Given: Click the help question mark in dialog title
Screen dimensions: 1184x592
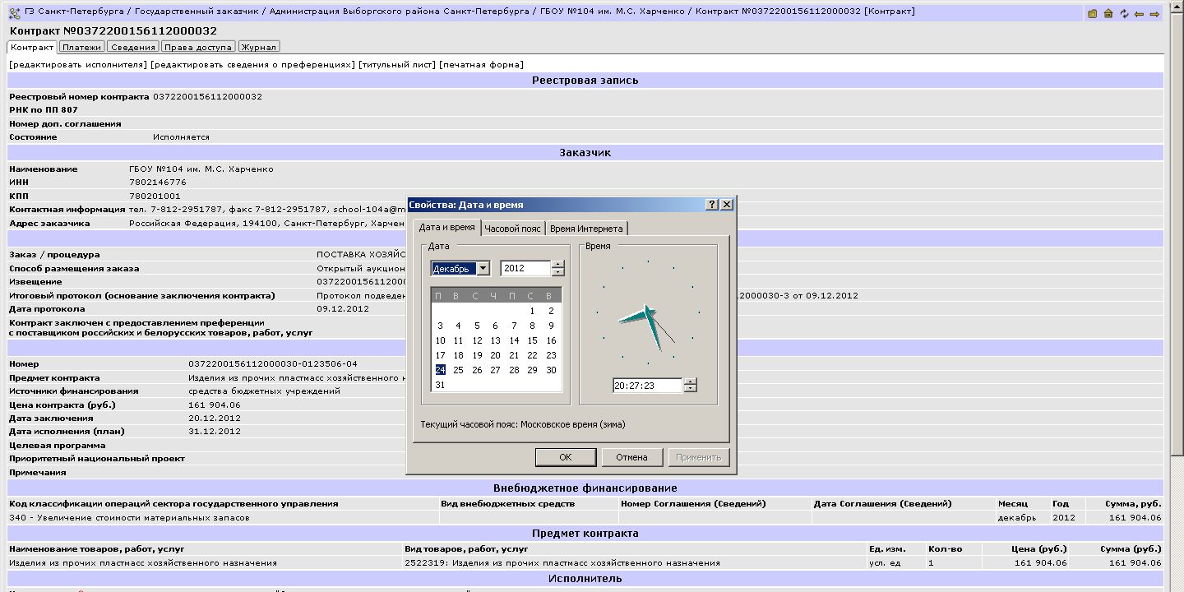Looking at the screenshot, I should click(712, 205).
